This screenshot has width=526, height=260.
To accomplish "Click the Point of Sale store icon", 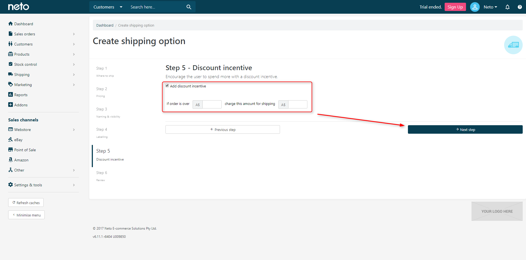I will click(x=10, y=150).
